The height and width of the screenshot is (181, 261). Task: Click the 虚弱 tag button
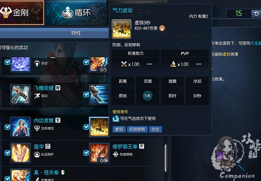[x=119, y=130]
